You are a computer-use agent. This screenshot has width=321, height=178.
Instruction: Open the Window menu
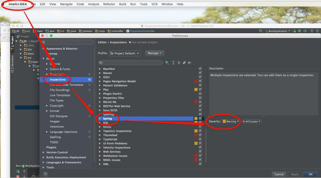[x=167, y=4]
